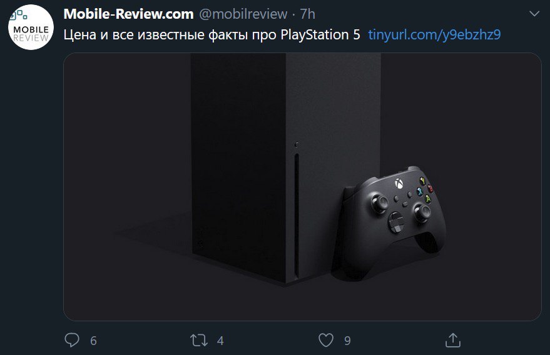This screenshot has width=550, height=355.
Task: Open the tweet via 7h timestamp
Action: (x=308, y=14)
